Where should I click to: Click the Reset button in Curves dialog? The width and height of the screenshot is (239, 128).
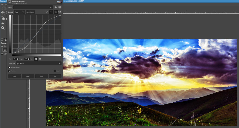pyautogui.click(x=28, y=76)
